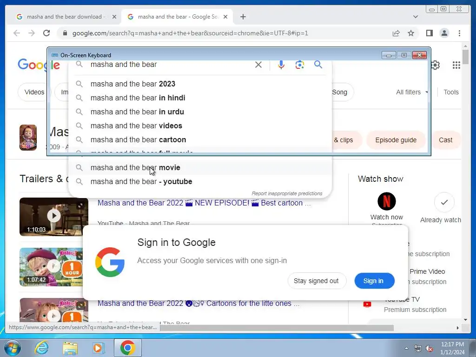Viewport: 476px width, 357px height.
Task: Click the scroll-right arrow of horizontal scrollbar
Action: coord(457,328)
